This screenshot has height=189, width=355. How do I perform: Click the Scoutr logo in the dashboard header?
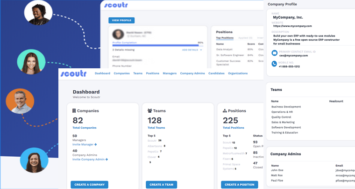(74, 73)
